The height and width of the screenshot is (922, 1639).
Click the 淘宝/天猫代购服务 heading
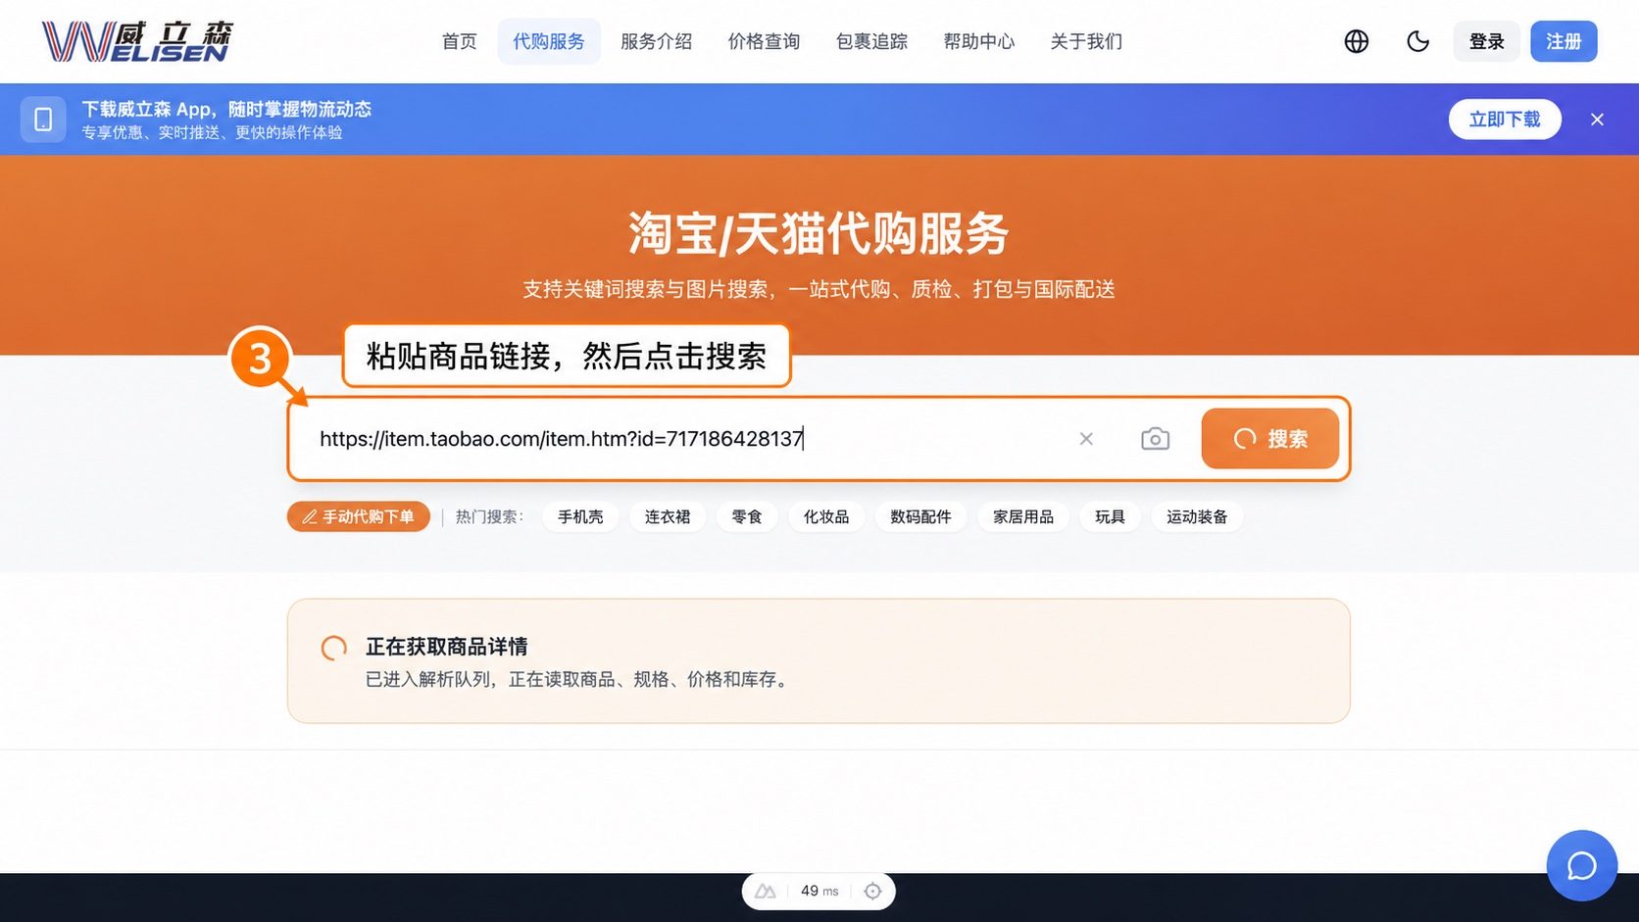click(x=819, y=233)
